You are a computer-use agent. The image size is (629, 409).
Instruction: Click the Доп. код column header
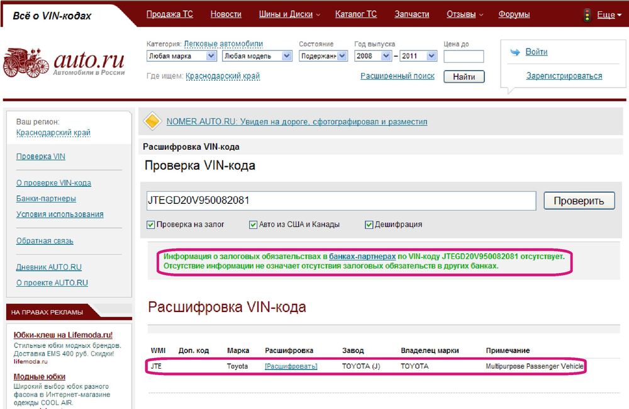click(194, 350)
